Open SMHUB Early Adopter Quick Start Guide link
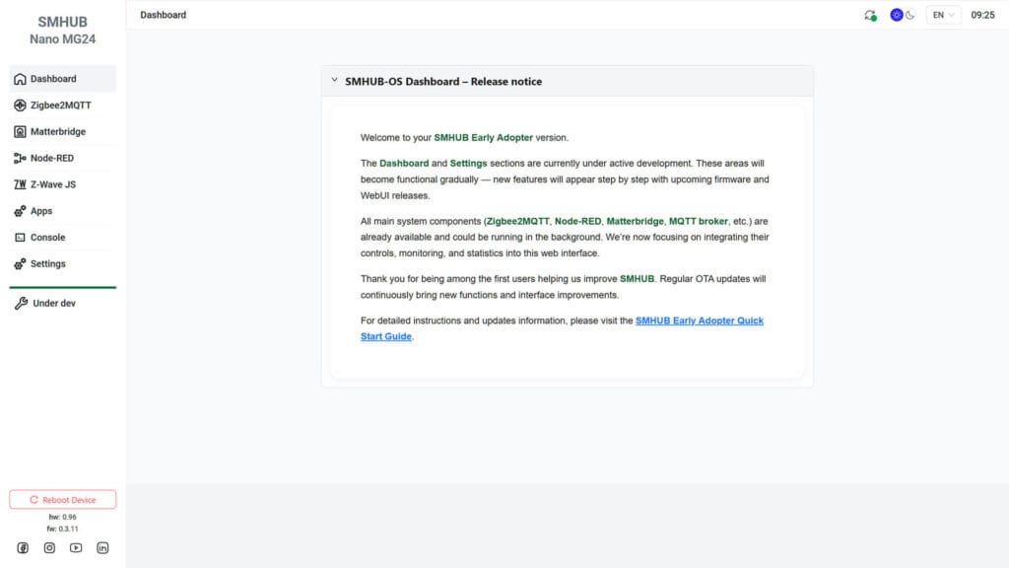This screenshot has width=1009, height=568. tap(699, 321)
